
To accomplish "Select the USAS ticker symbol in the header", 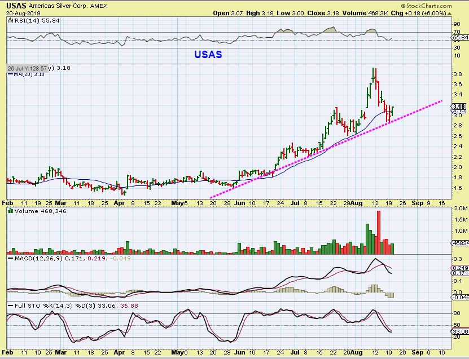I will tap(16, 6).
